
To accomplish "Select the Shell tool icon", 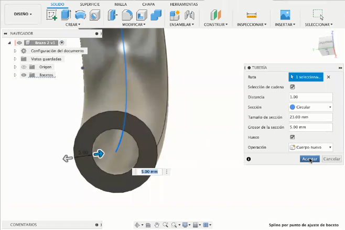I will (142, 15).
